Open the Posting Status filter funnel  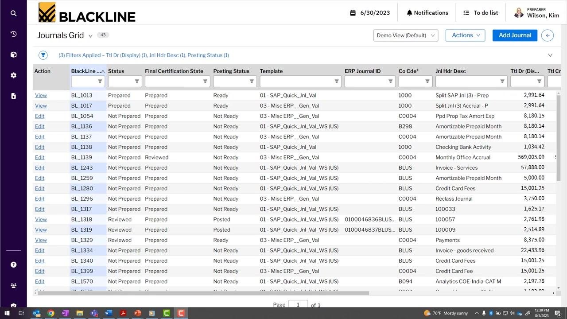pos(252,81)
